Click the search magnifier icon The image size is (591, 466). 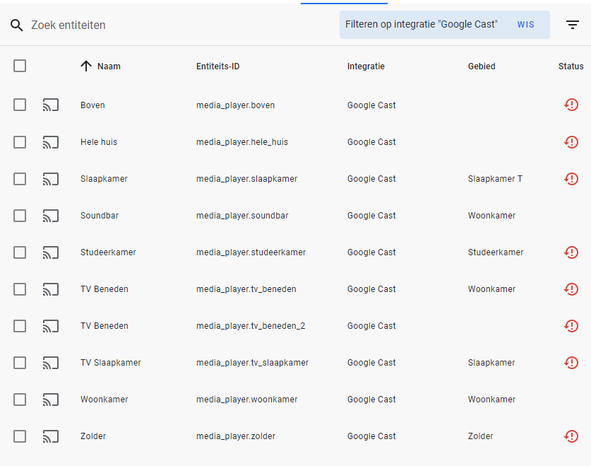pyautogui.click(x=17, y=25)
